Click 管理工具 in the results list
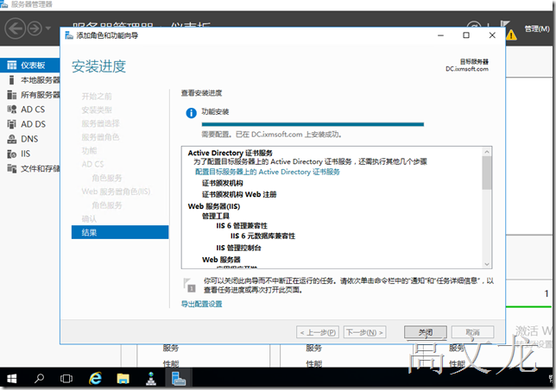 [x=216, y=216]
